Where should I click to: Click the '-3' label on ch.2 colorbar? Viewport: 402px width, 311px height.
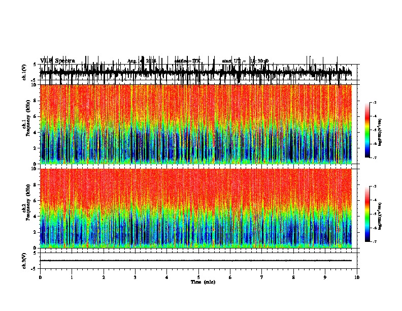(375, 186)
